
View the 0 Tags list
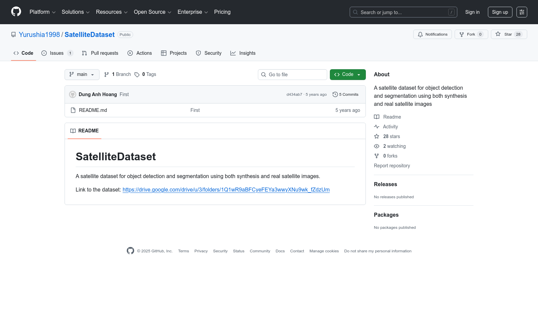(x=145, y=75)
